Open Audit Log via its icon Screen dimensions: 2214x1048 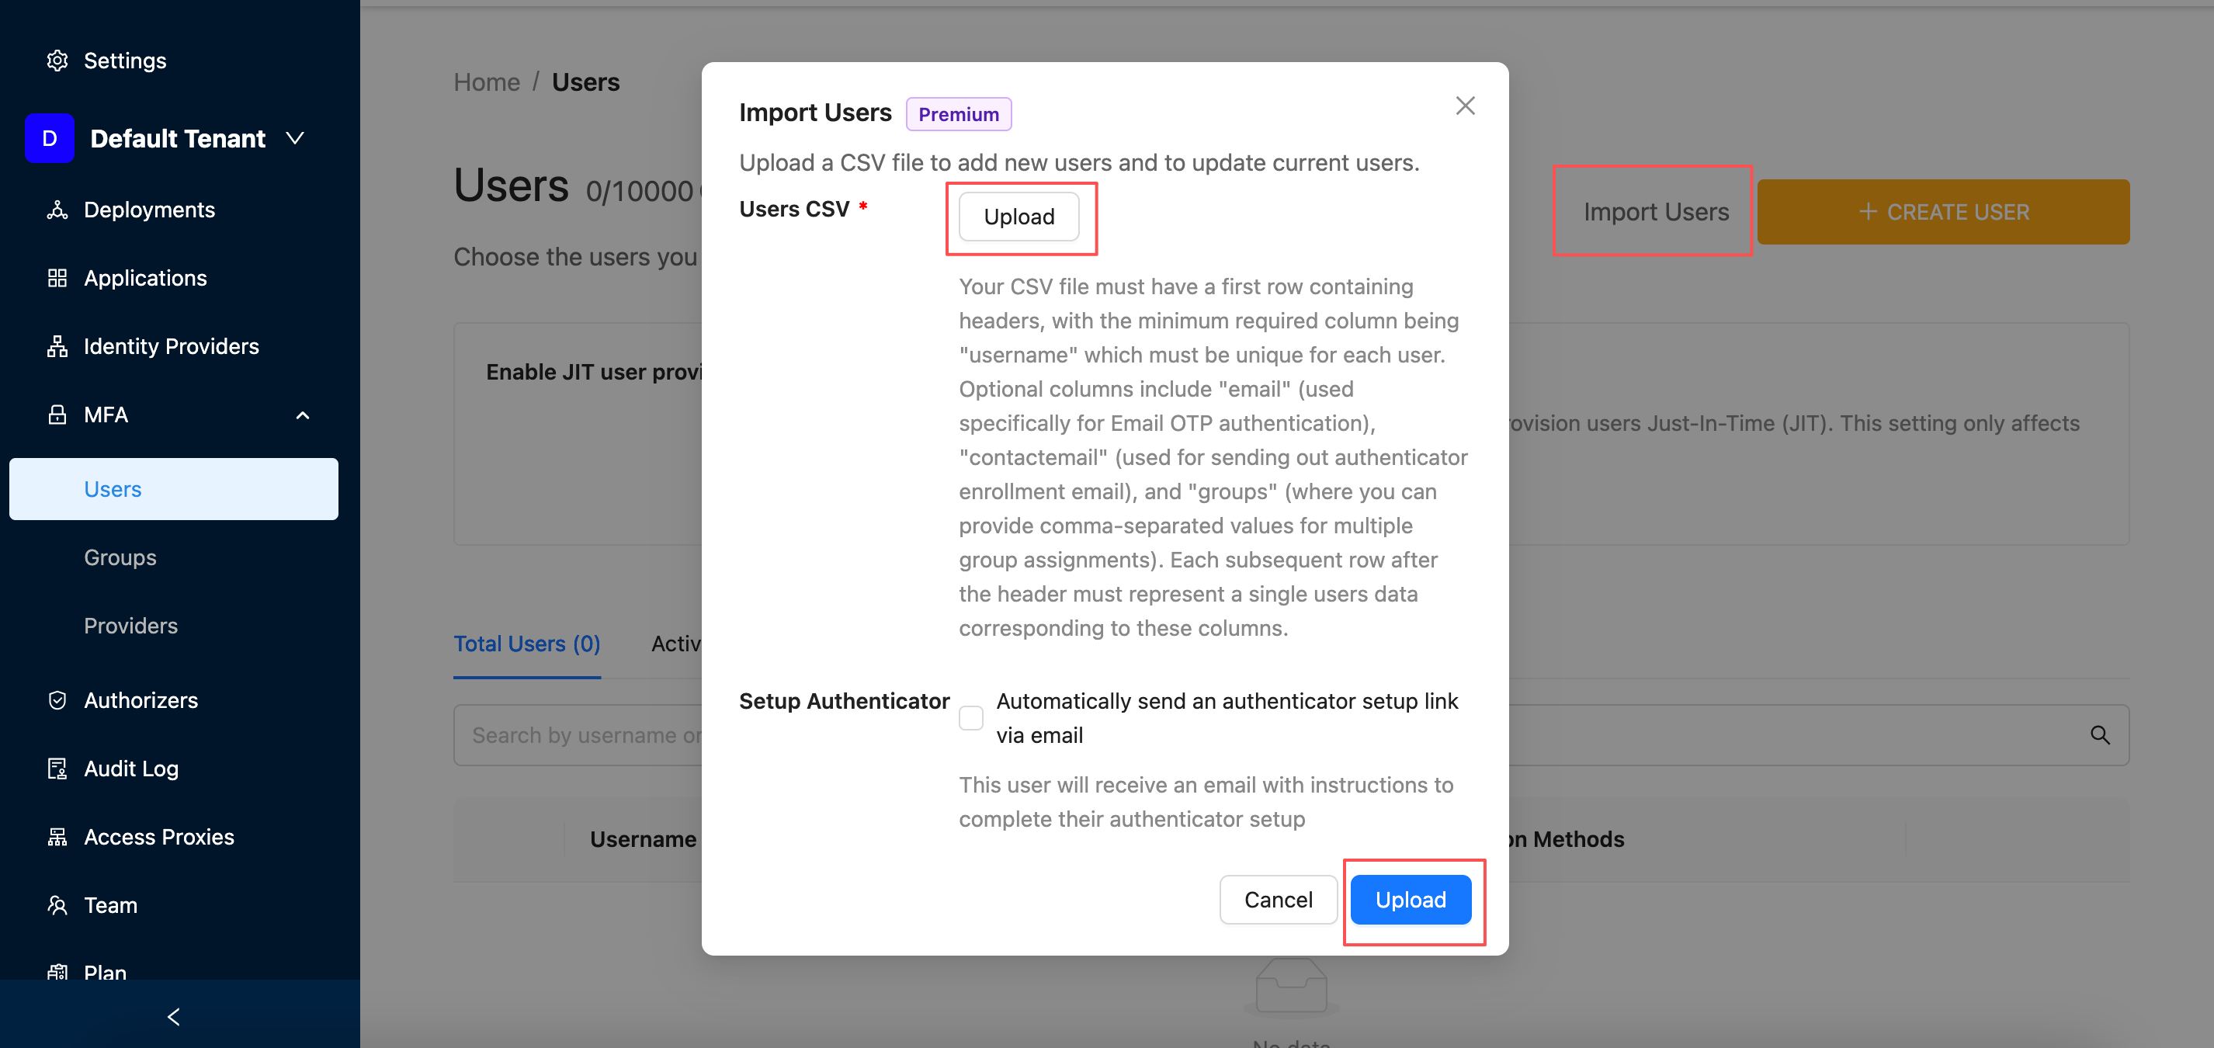pyautogui.click(x=57, y=769)
